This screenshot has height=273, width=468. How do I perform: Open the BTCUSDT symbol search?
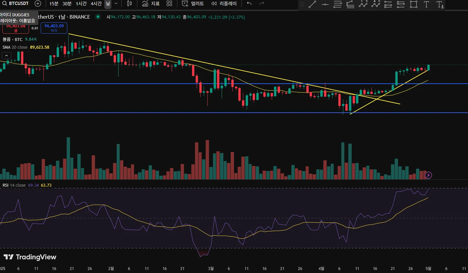16,4
